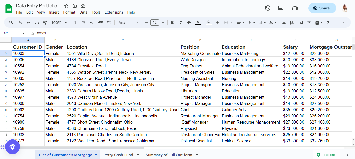Open more number formats 123
355x159 pixels.
click(109, 22)
